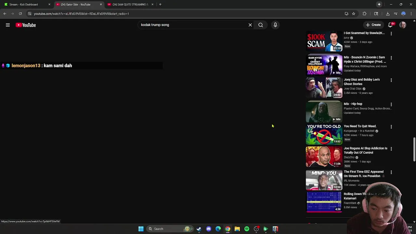Start voice search with microphone

[275, 25]
